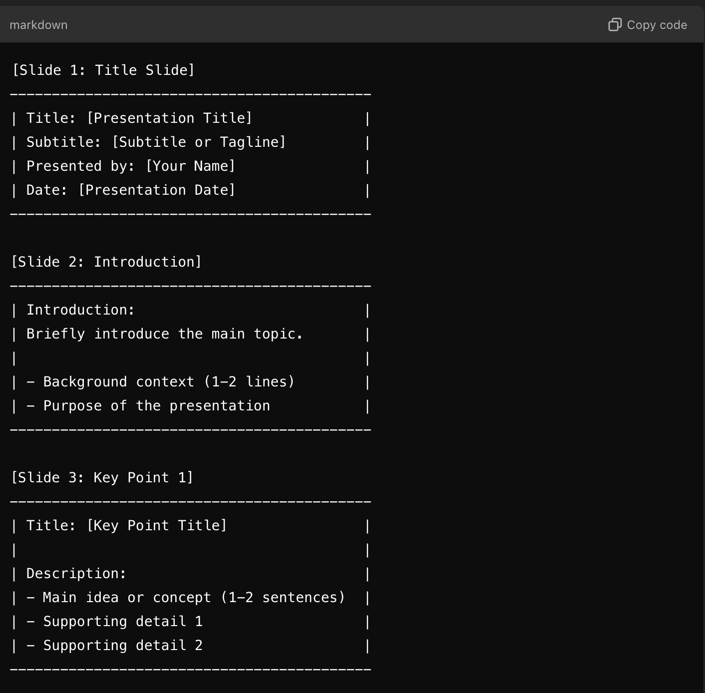The height and width of the screenshot is (693, 705).
Task: Click the Description: label line
Action: point(76,573)
